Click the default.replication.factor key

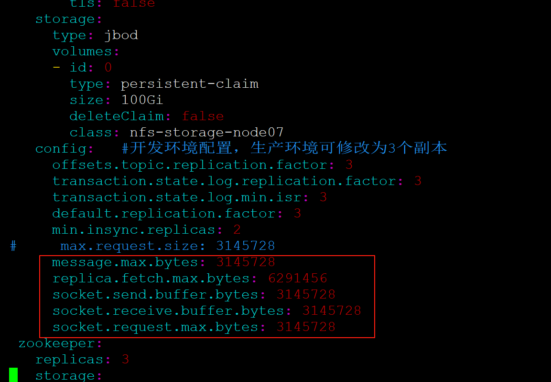[x=164, y=214]
